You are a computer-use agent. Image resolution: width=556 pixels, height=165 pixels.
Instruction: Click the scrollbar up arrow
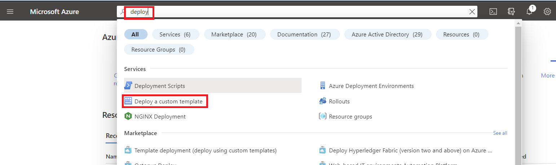[x=519, y=23]
